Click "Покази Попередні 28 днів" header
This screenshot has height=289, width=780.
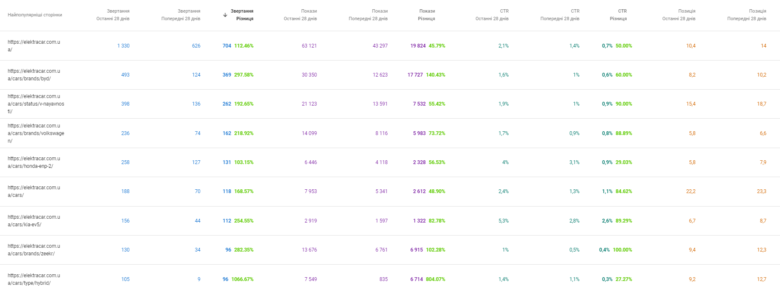pos(368,15)
